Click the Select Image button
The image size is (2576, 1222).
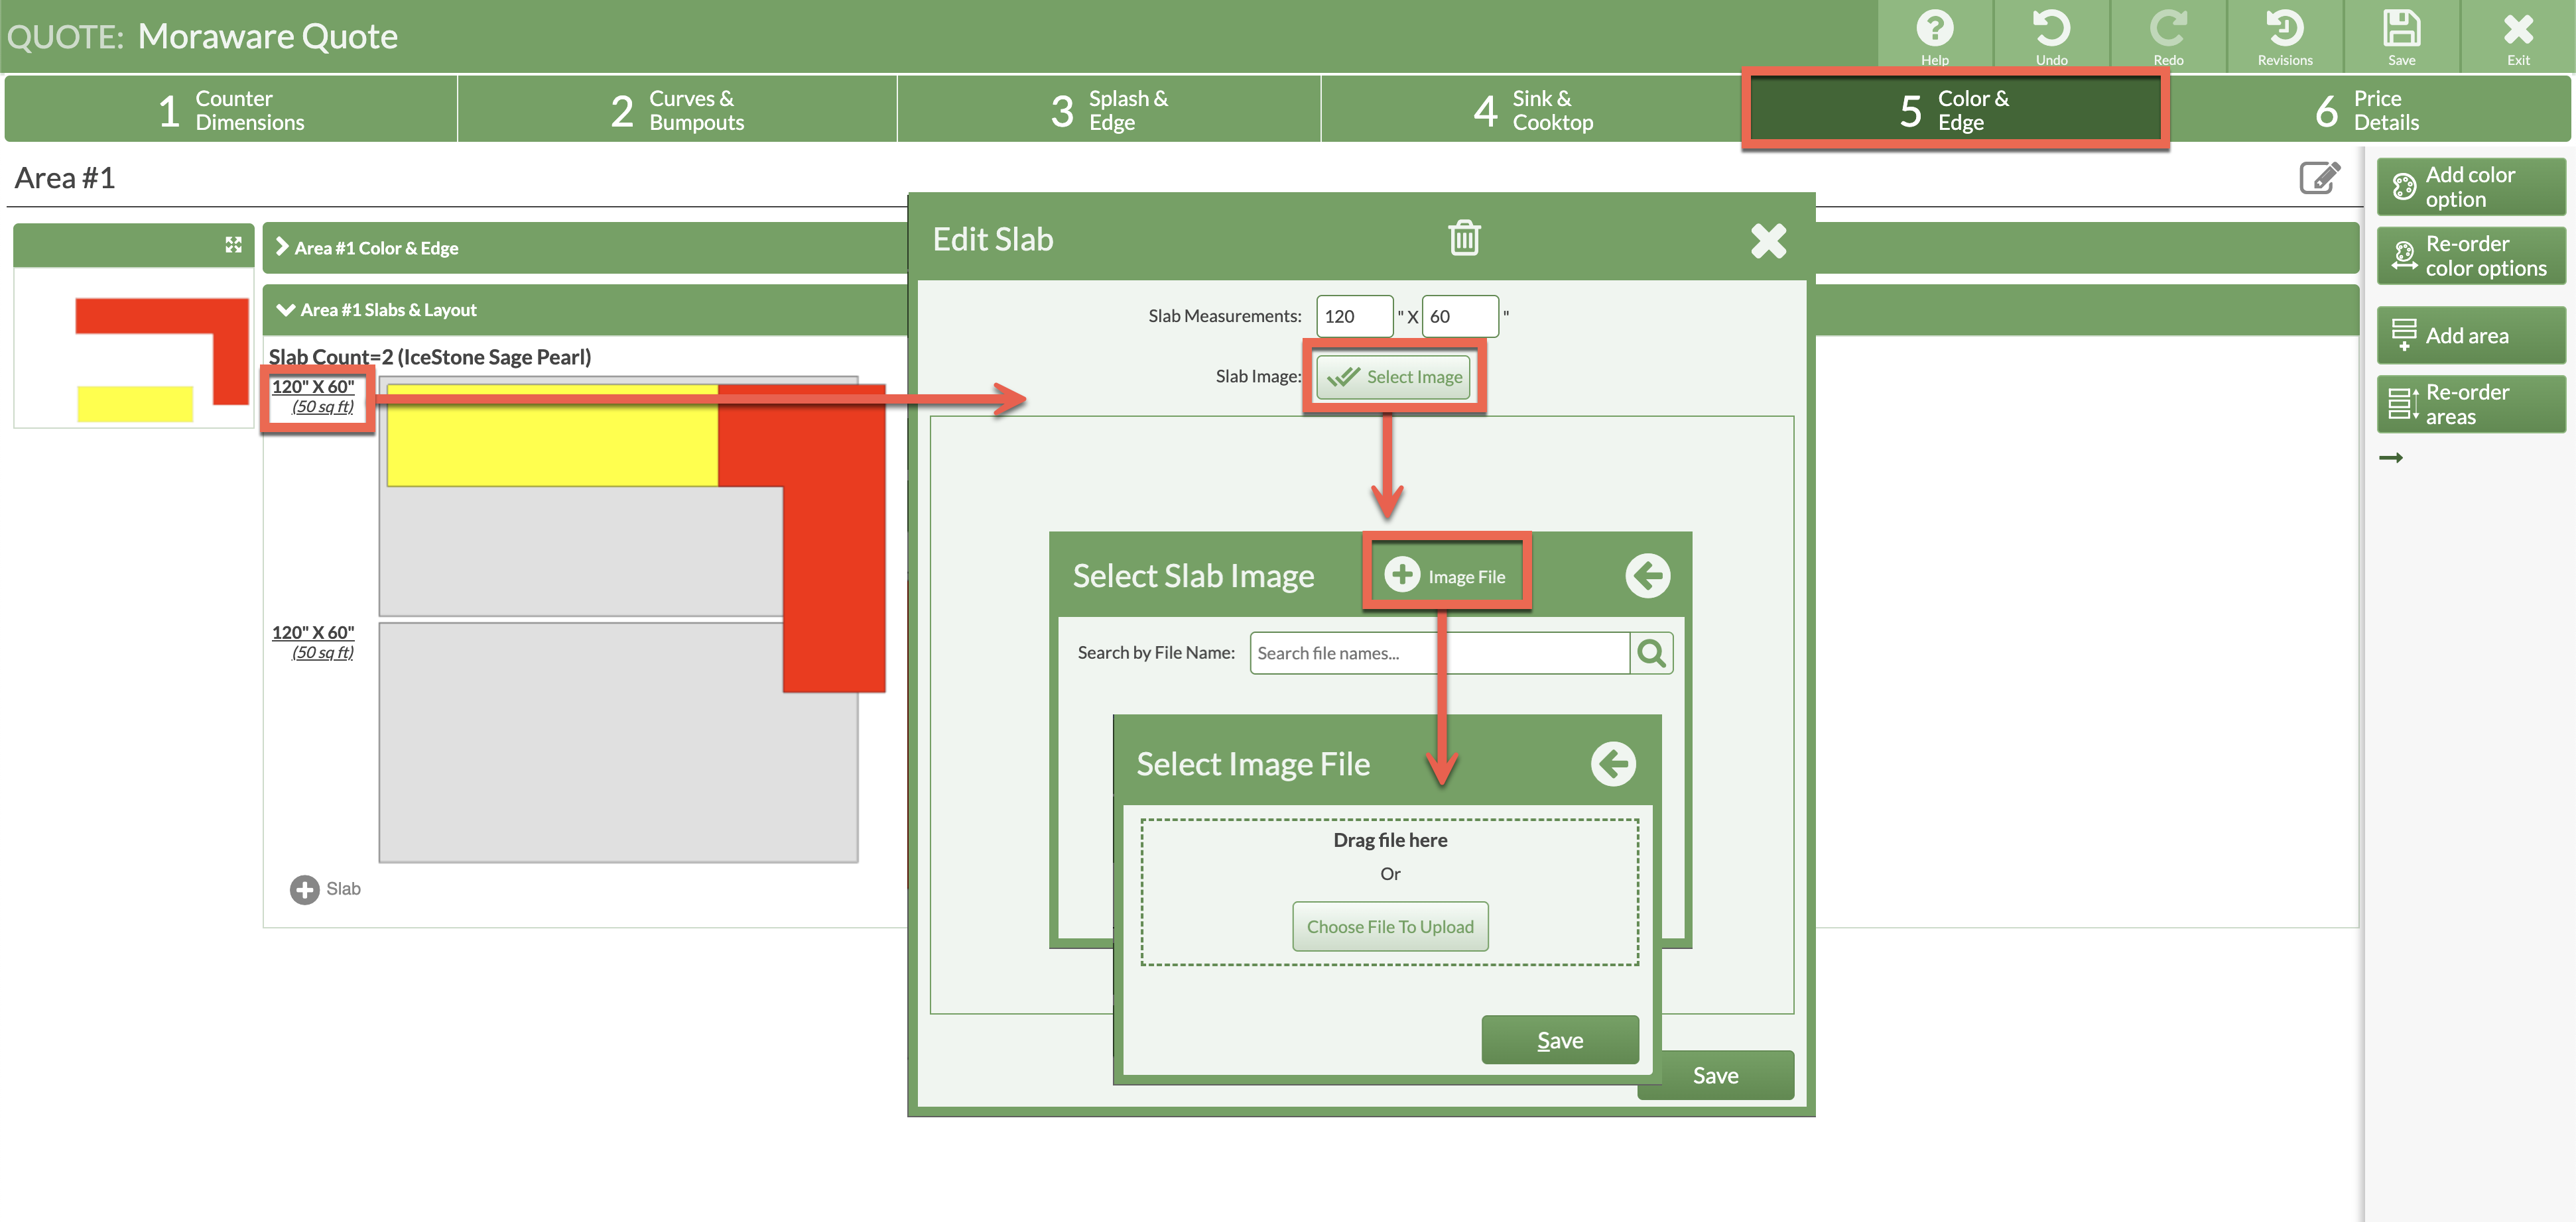(x=1394, y=376)
